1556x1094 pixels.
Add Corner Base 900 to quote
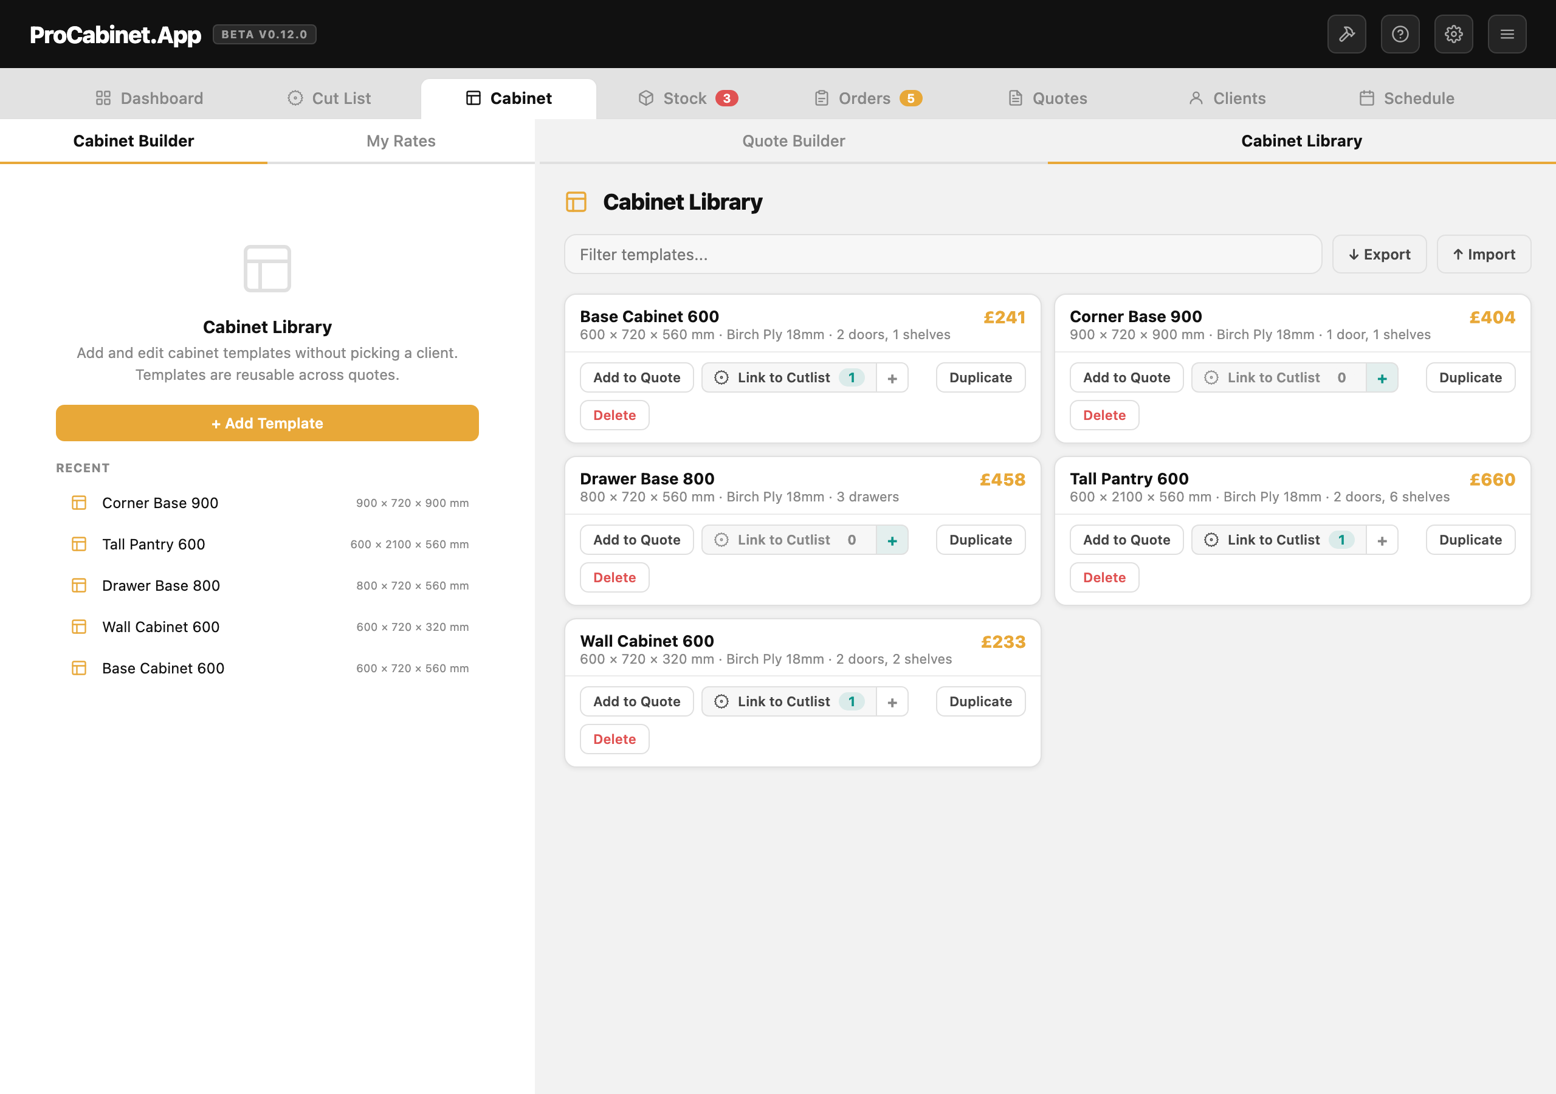[x=1126, y=377]
